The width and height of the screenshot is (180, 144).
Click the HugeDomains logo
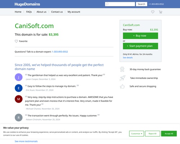[x=27, y=4]
